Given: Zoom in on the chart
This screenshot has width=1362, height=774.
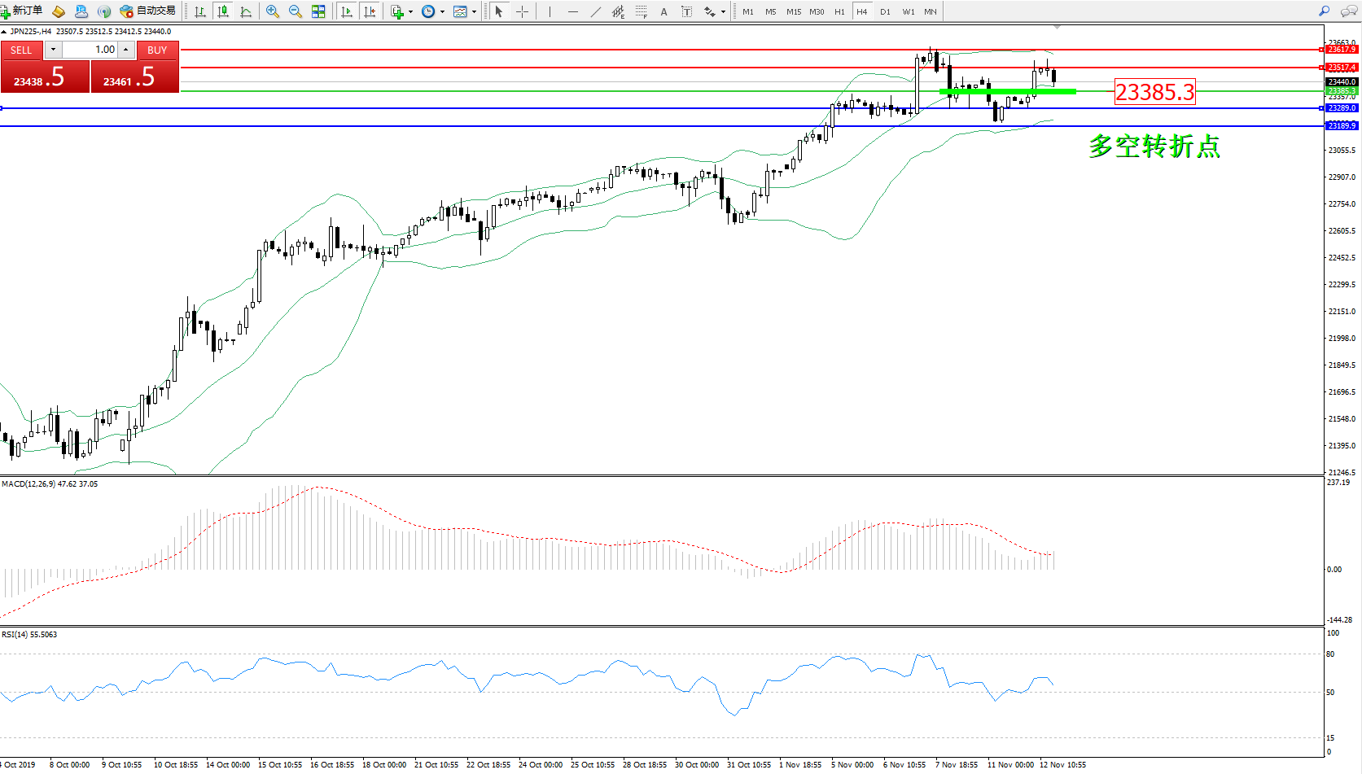Looking at the screenshot, I should (273, 11).
